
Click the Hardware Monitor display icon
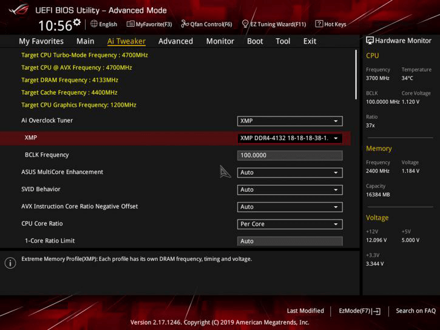point(370,41)
